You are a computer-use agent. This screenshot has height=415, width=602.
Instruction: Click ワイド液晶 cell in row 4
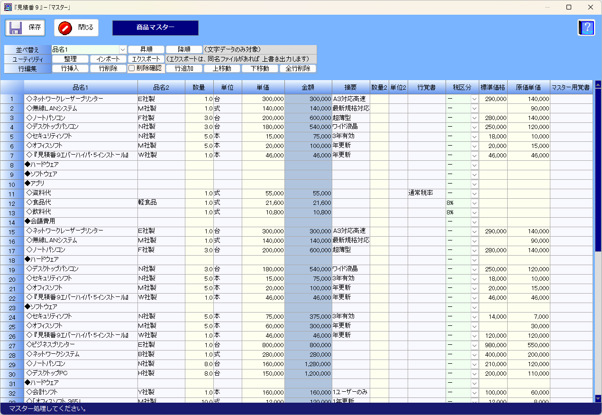pyautogui.click(x=351, y=127)
